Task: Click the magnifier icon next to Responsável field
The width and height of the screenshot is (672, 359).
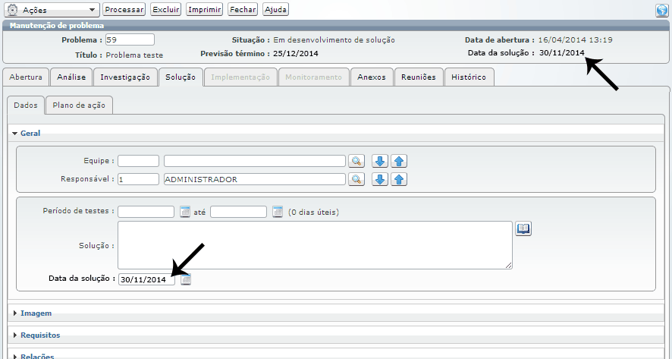Action: [356, 179]
